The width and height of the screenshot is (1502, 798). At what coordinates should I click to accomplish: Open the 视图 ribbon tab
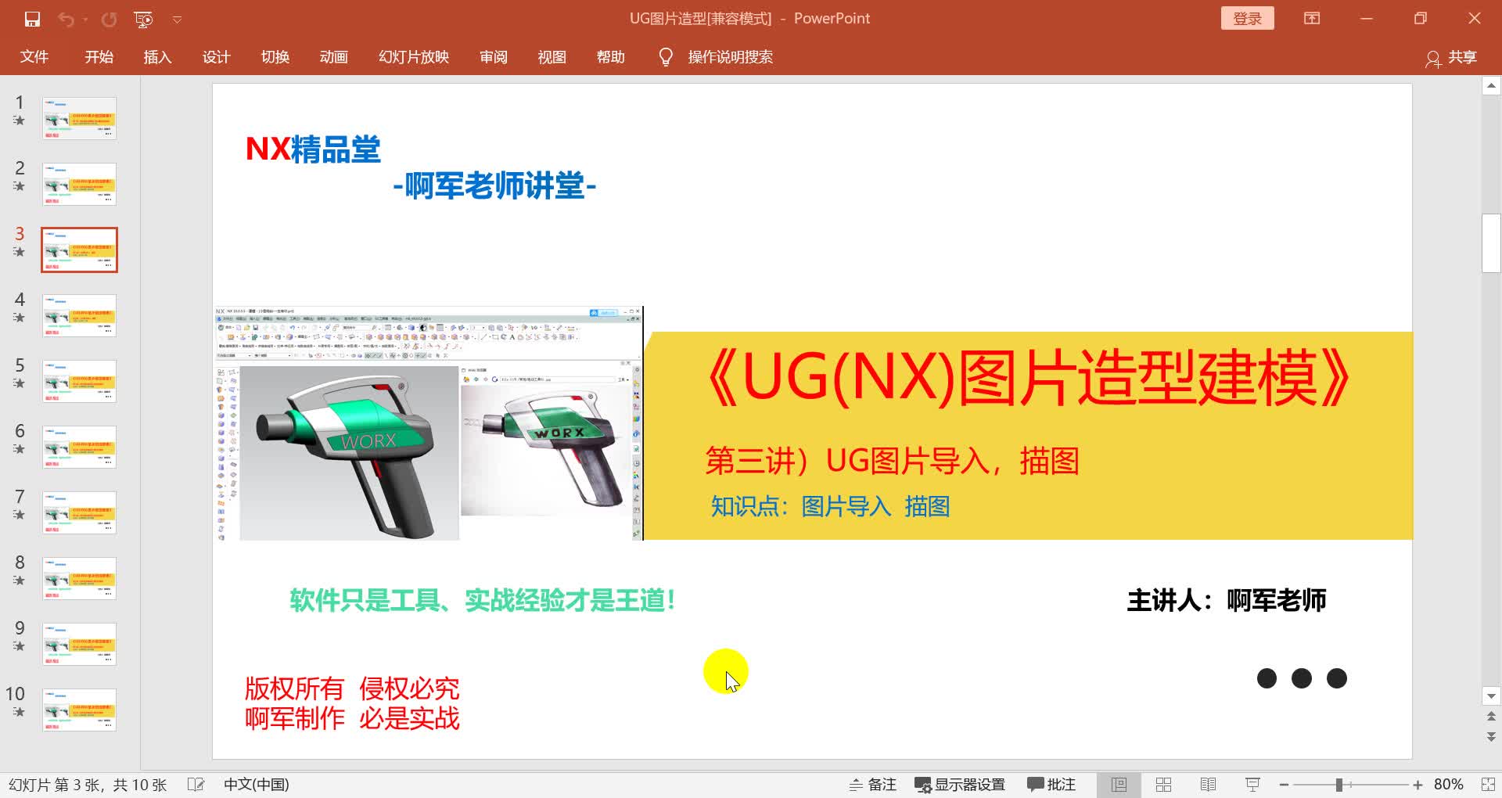click(x=552, y=57)
